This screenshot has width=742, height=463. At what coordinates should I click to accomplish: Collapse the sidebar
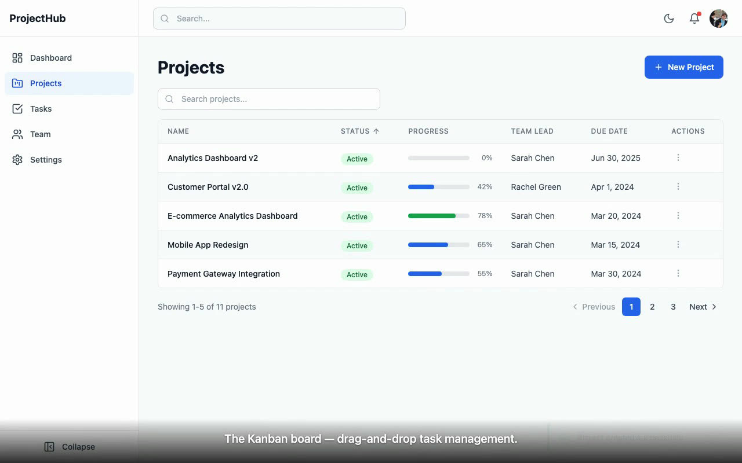tap(70, 447)
